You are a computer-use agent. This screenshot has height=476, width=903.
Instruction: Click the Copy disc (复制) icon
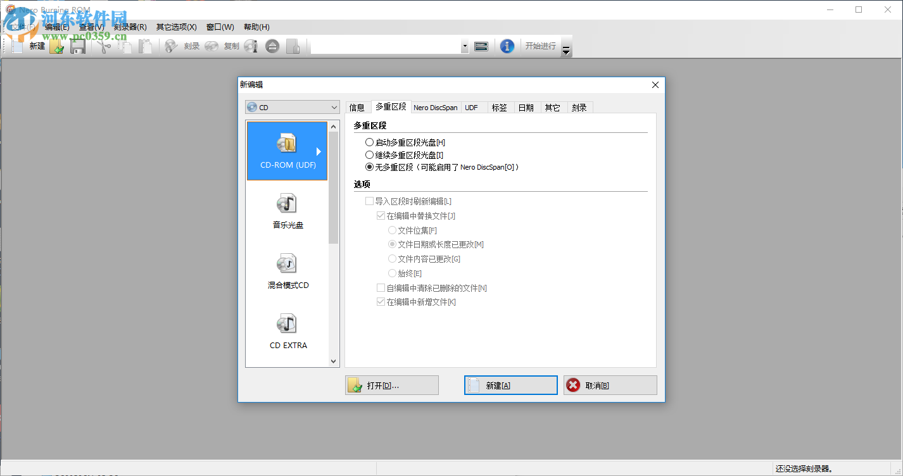212,46
